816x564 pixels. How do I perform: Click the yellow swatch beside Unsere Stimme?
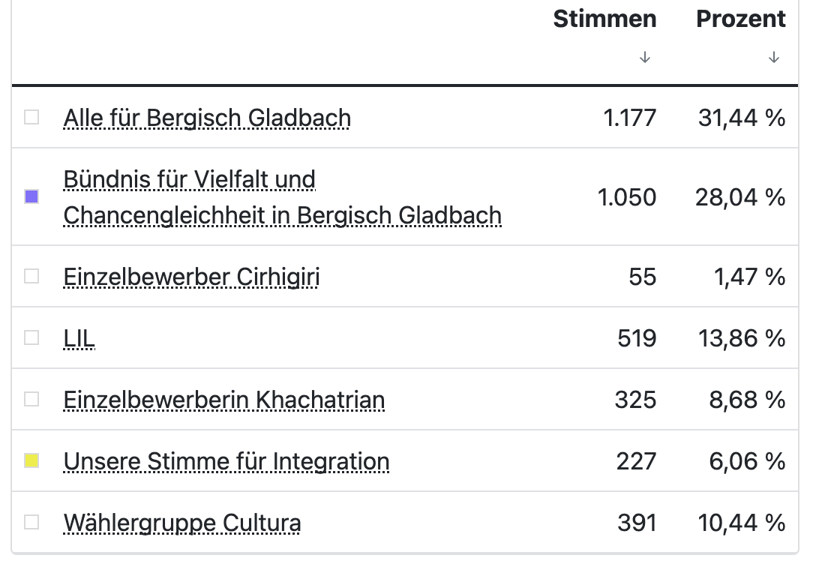(x=31, y=461)
